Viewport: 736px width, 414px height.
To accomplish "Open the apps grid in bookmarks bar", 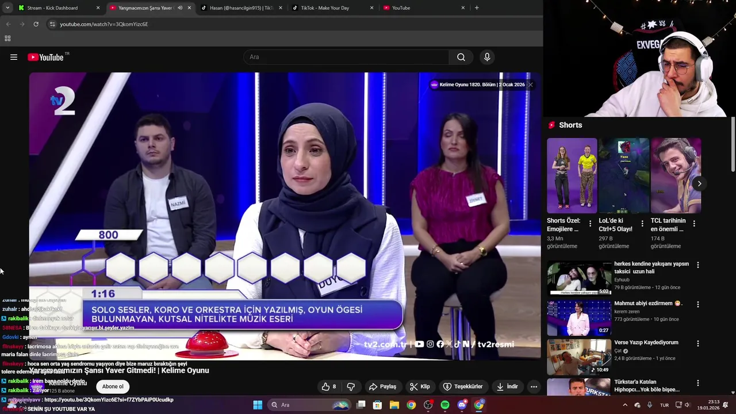I will 7,39.
